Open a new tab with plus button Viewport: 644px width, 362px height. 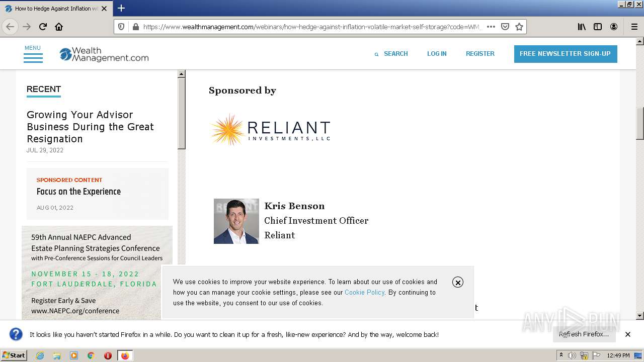[121, 8]
